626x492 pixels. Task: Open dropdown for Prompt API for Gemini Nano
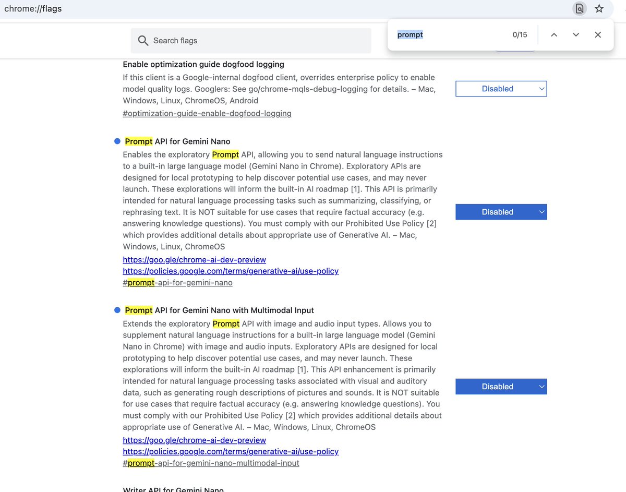501,212
